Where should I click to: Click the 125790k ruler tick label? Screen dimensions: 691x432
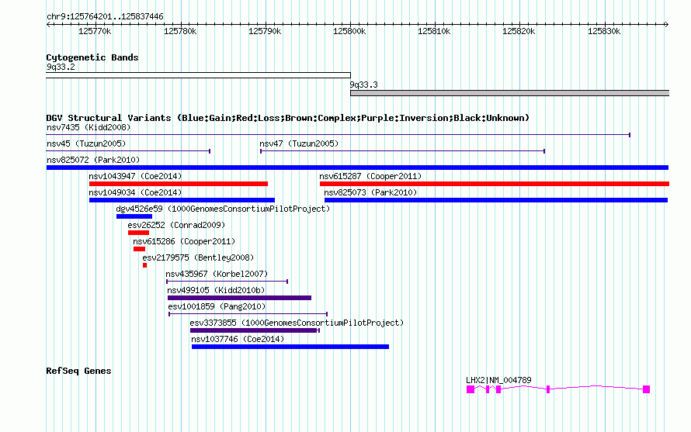tap(265, 31)
